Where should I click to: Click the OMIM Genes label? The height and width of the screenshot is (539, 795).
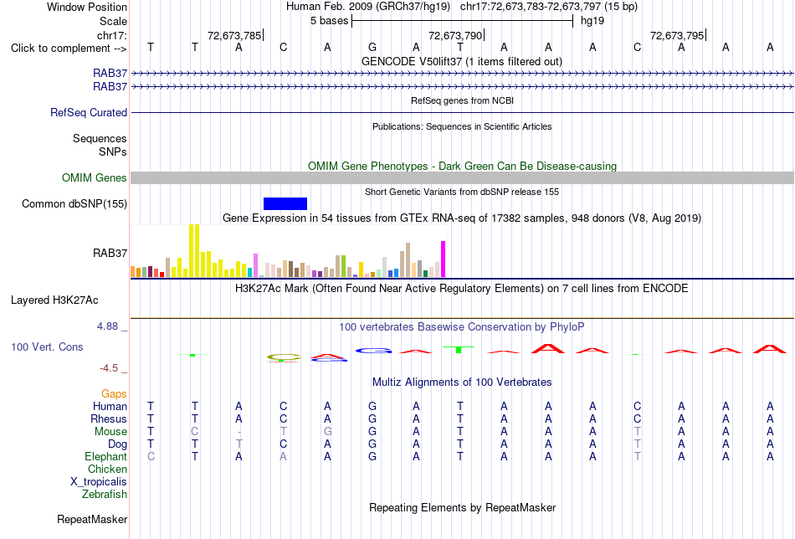tap(94, 178)
